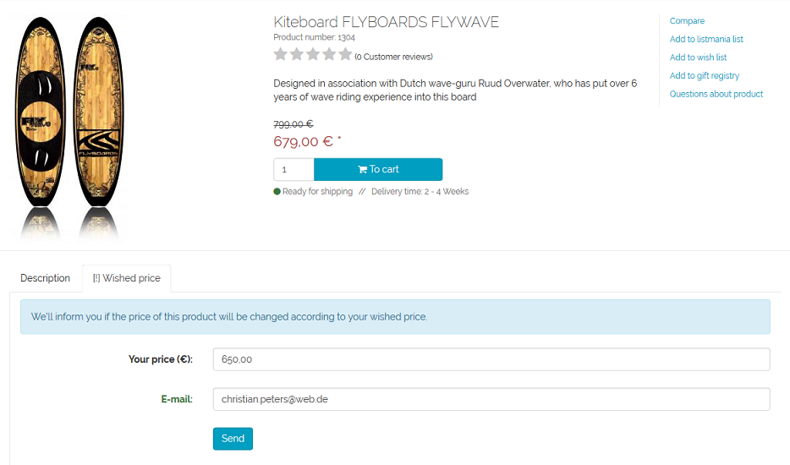Image resolution: width=790 pixels, height=465 pixels.
Task: Click the fifth rating star
Action: 345,55
